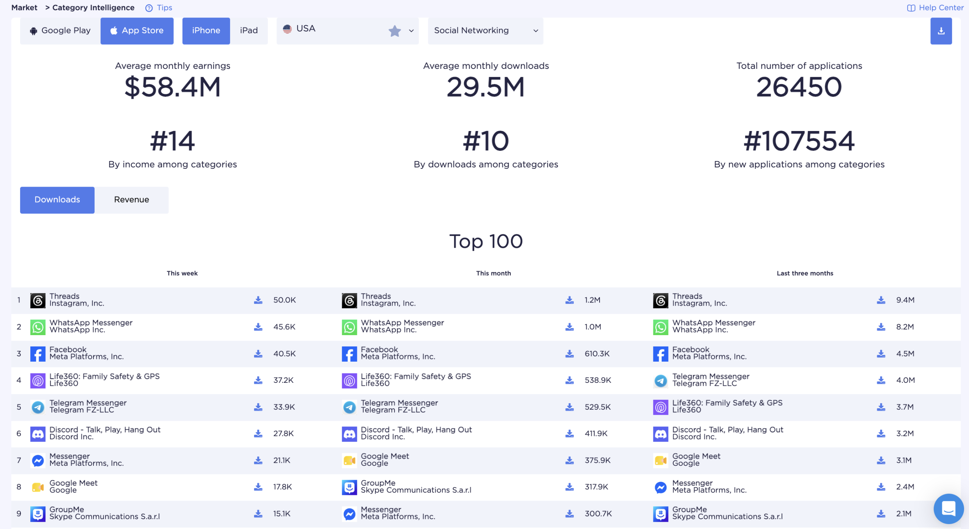
Task: Click Category Intelligence breadcrumb
Action: [93, 8]
